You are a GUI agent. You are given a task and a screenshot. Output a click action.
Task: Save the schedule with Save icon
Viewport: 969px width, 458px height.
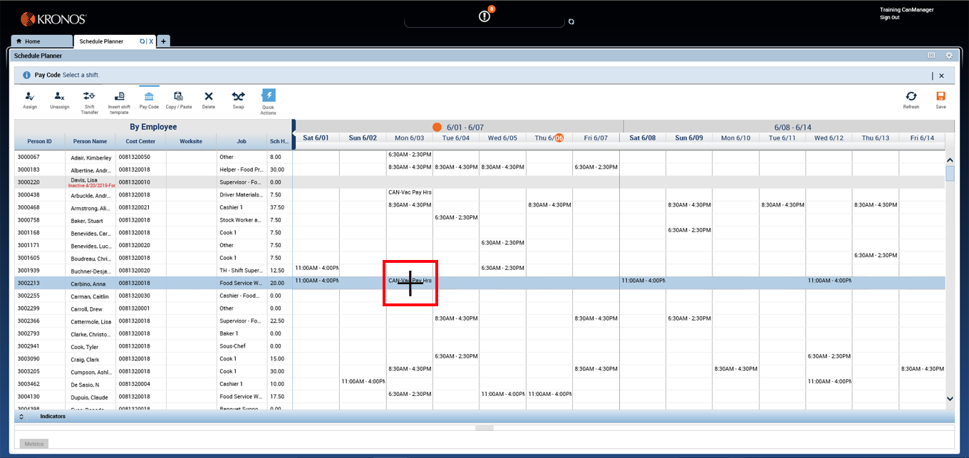point(940,96)
